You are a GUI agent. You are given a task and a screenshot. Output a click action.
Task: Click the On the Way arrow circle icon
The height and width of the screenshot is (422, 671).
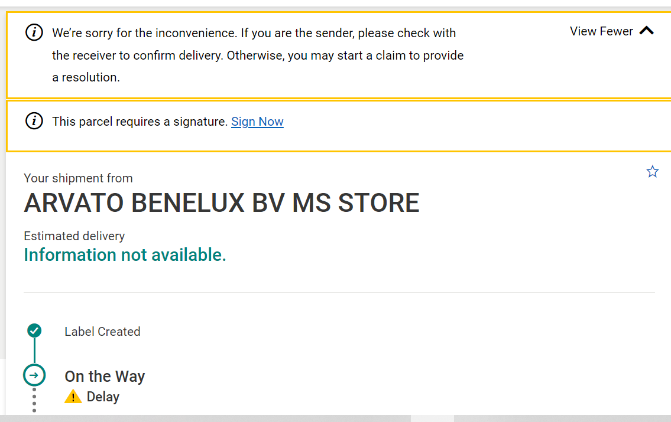coord(34,375)
